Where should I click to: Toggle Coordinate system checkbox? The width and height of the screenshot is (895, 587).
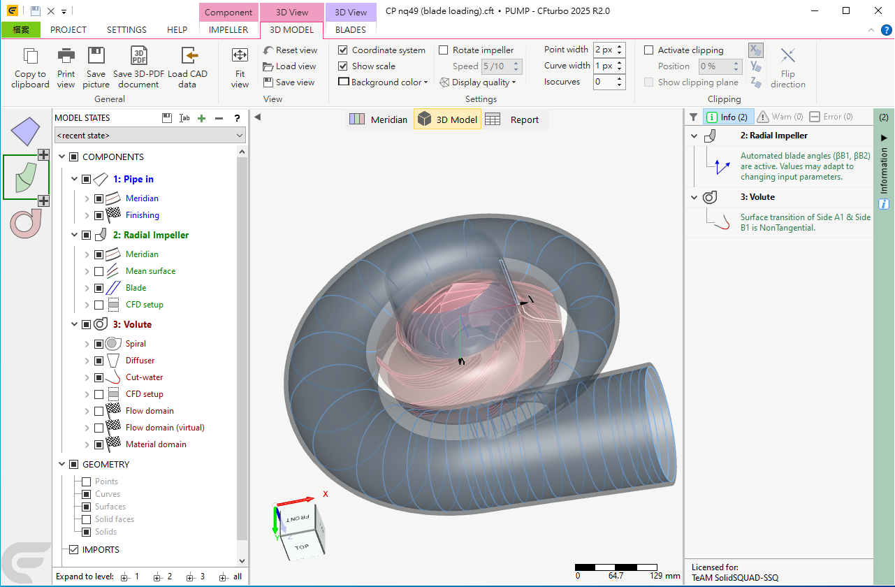[x=343, y=50]
